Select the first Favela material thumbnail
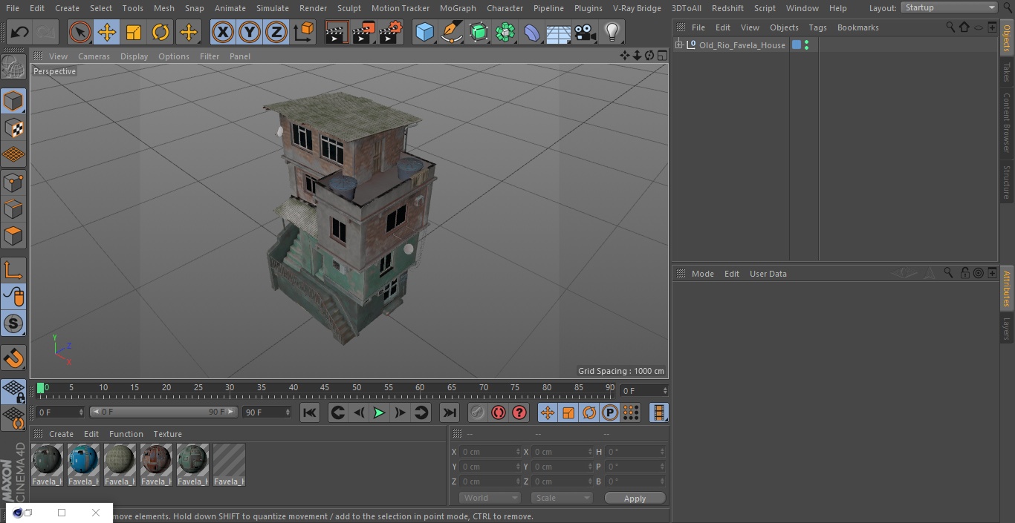 [47, 460]
